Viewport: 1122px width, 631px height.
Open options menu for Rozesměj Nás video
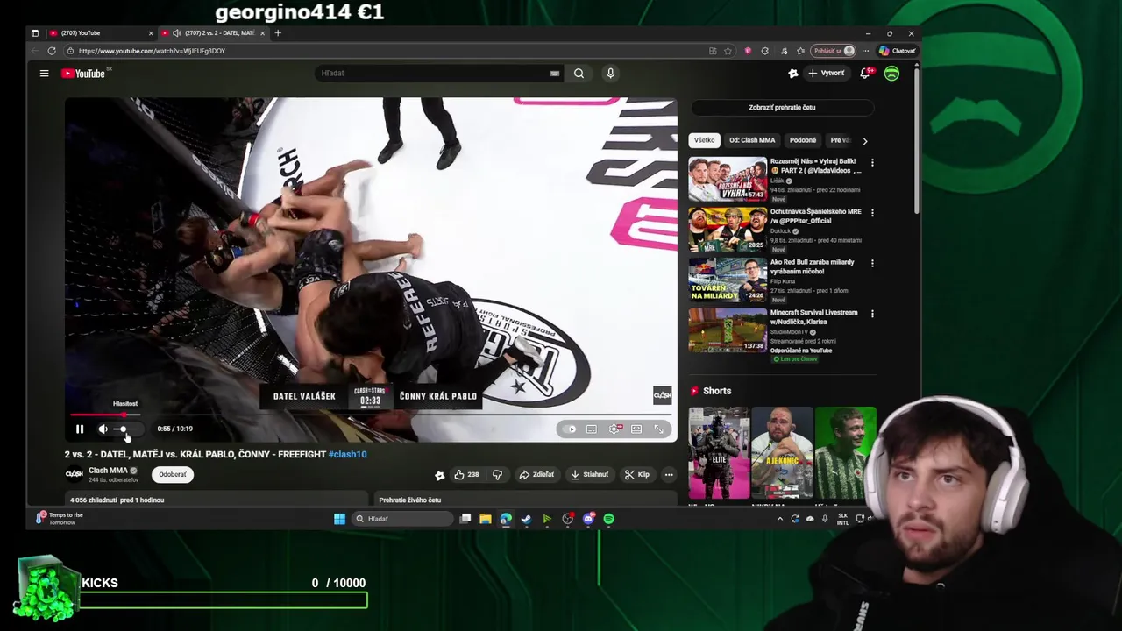click(x=871, y=162)
